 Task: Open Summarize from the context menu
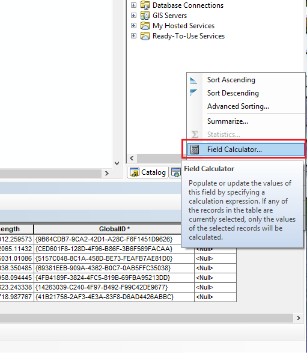246,121
